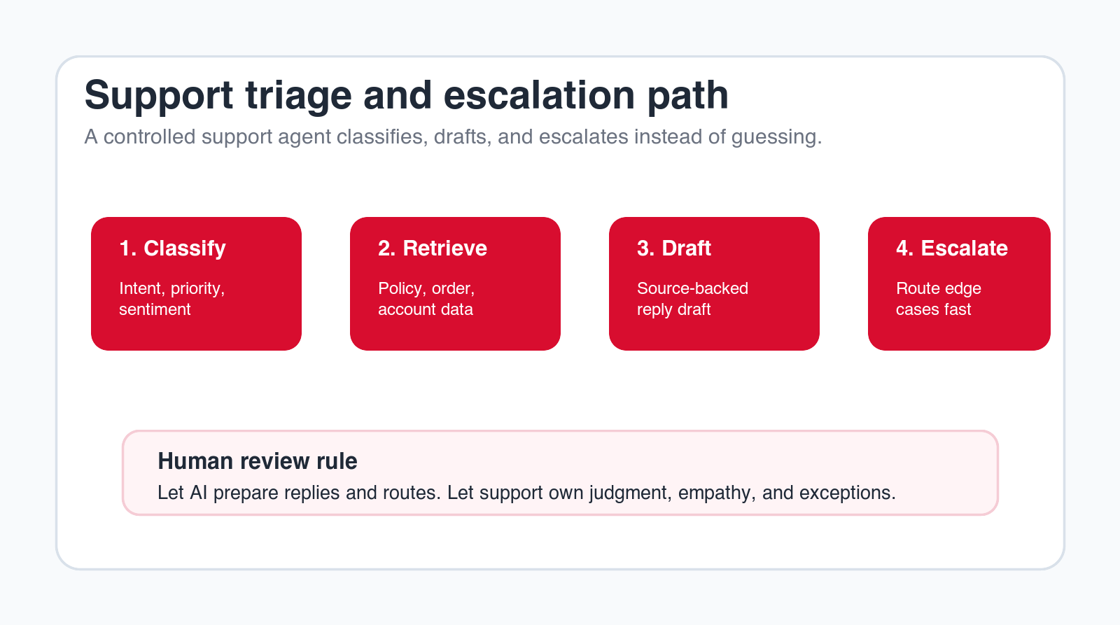Select the "Source-backed reply draft" description

tap(692, 299)
